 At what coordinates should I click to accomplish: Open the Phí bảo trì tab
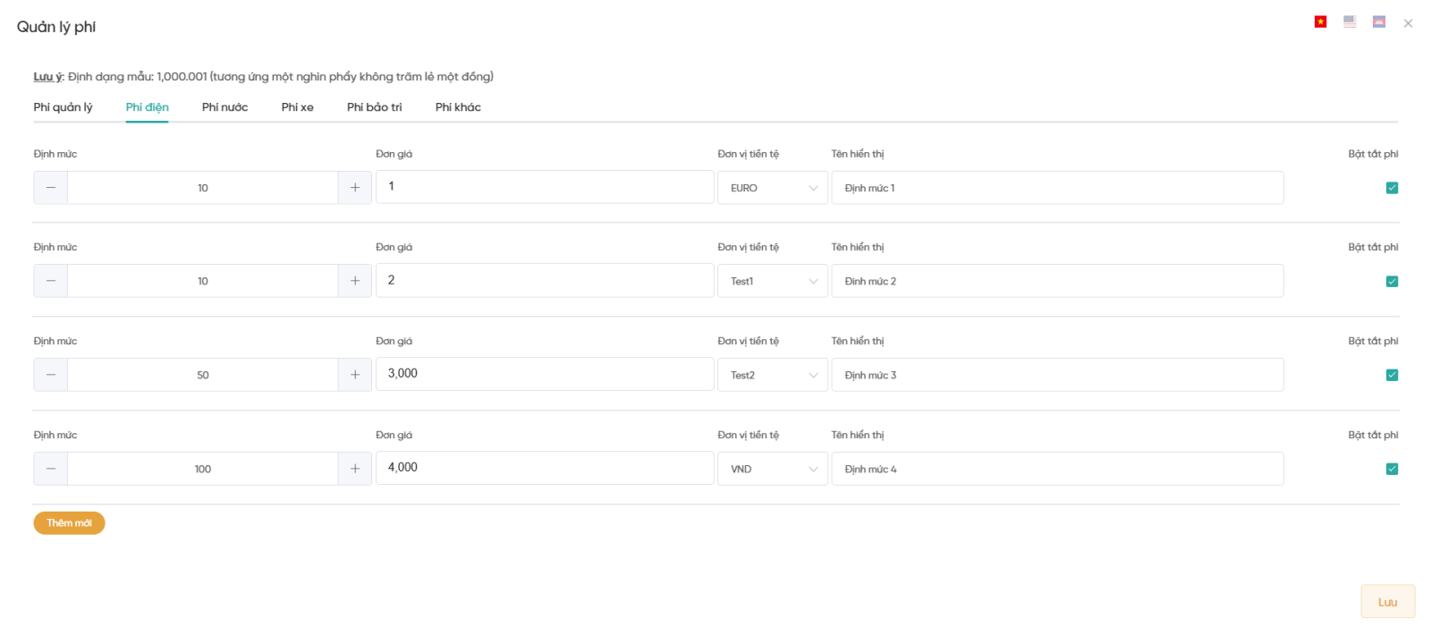click(374, 107)
